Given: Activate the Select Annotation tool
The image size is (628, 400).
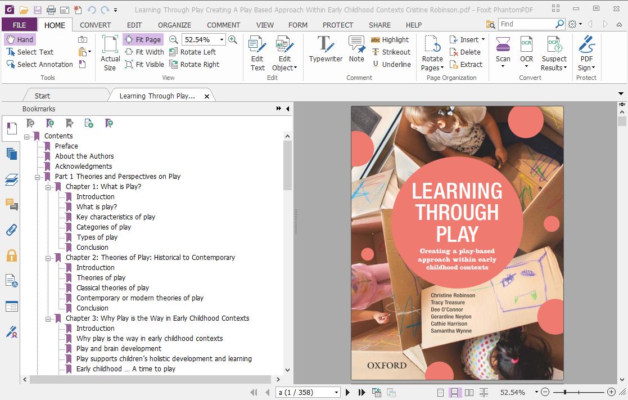Looking at the screenshot, I should click(x=40, y=64).
